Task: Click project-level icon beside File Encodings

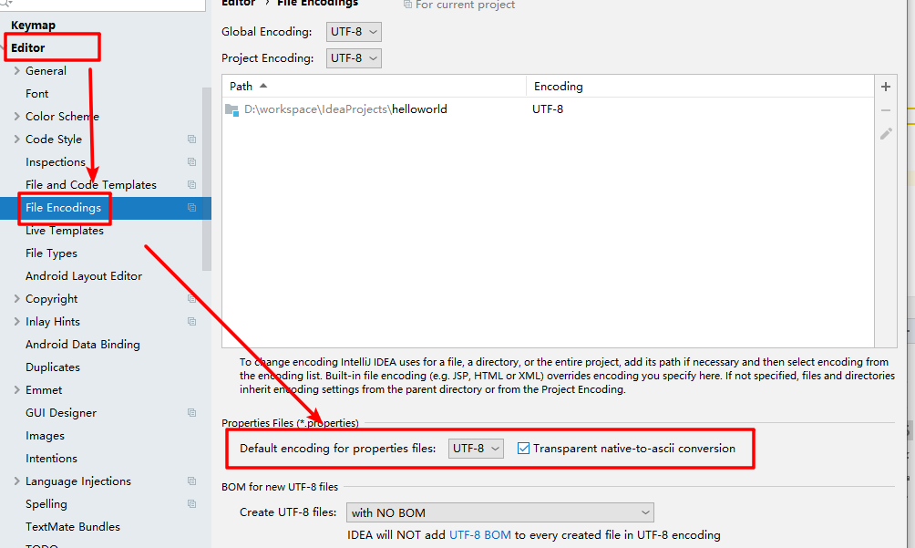Action: 191,208
